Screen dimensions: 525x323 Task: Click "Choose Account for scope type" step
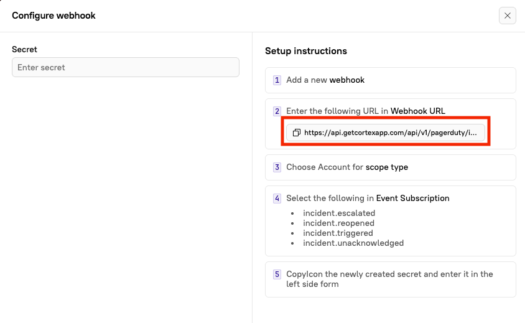pos(391,167)
